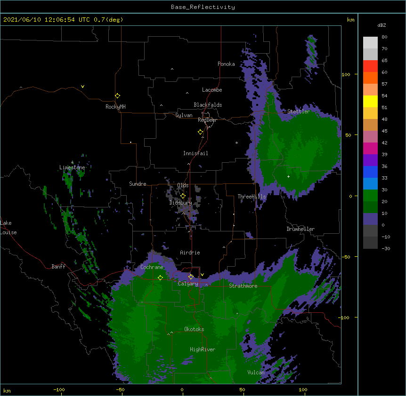Click the Okotoks town label

[x=194, y=329]
